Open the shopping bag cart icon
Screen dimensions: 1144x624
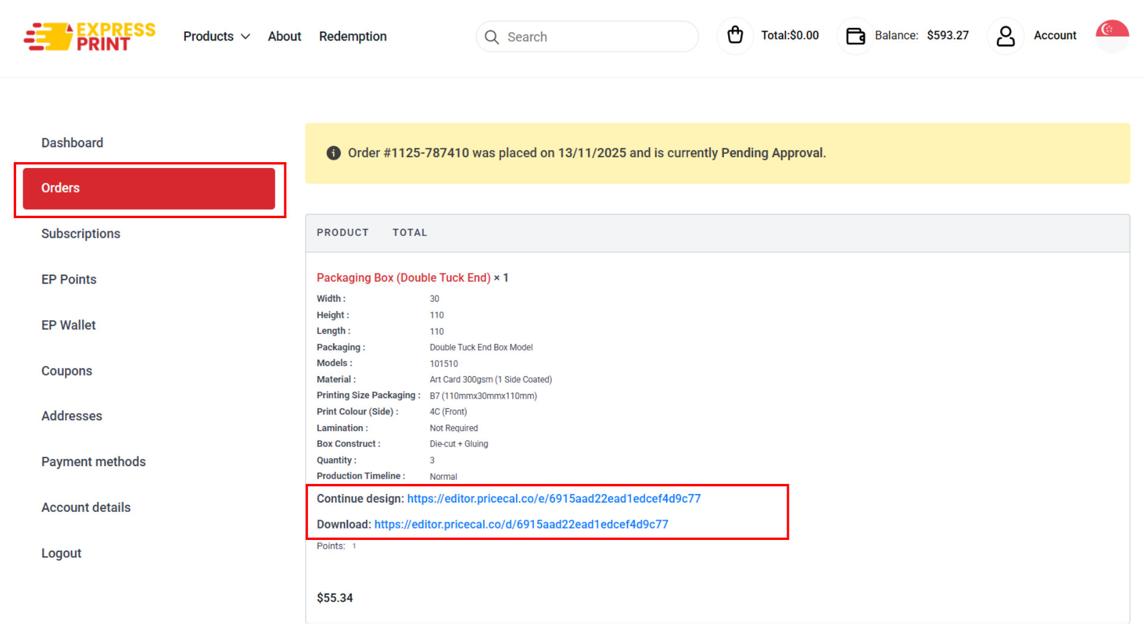click(x=735, y=36)
